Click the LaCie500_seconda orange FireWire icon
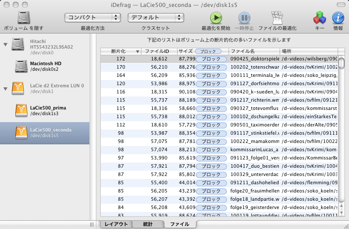This screenshot has height=229, width=349. coord(21,133)
